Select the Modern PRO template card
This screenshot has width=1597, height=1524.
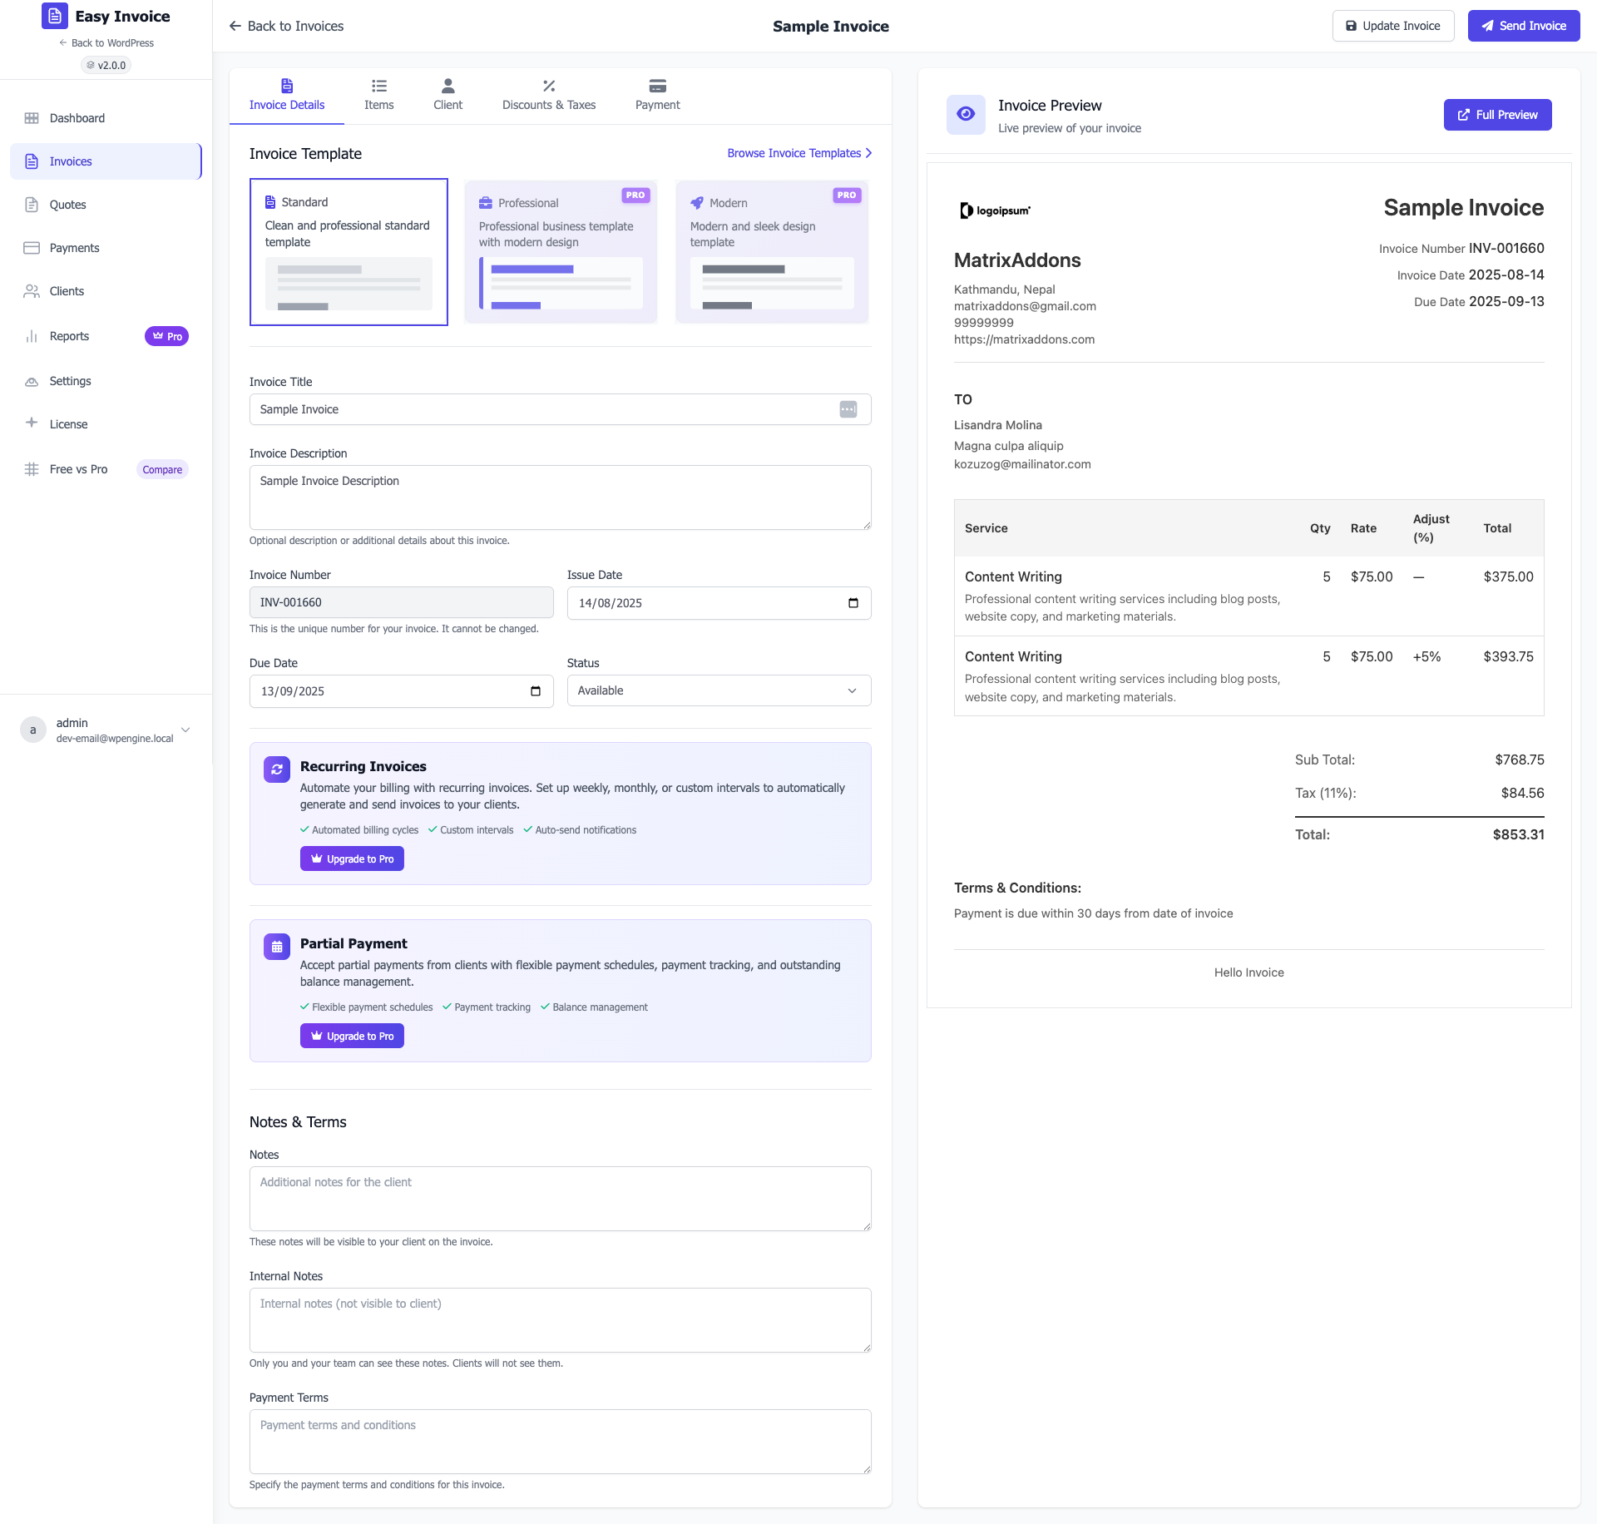click(x=772, y=252)
